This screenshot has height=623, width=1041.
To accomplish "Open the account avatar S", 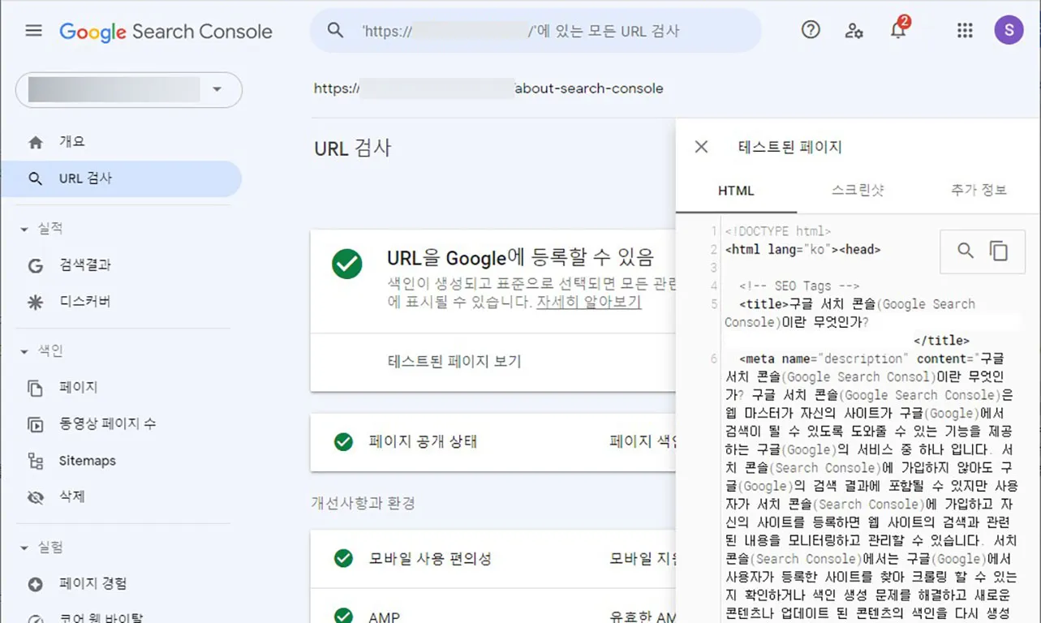I will 1009,31.
